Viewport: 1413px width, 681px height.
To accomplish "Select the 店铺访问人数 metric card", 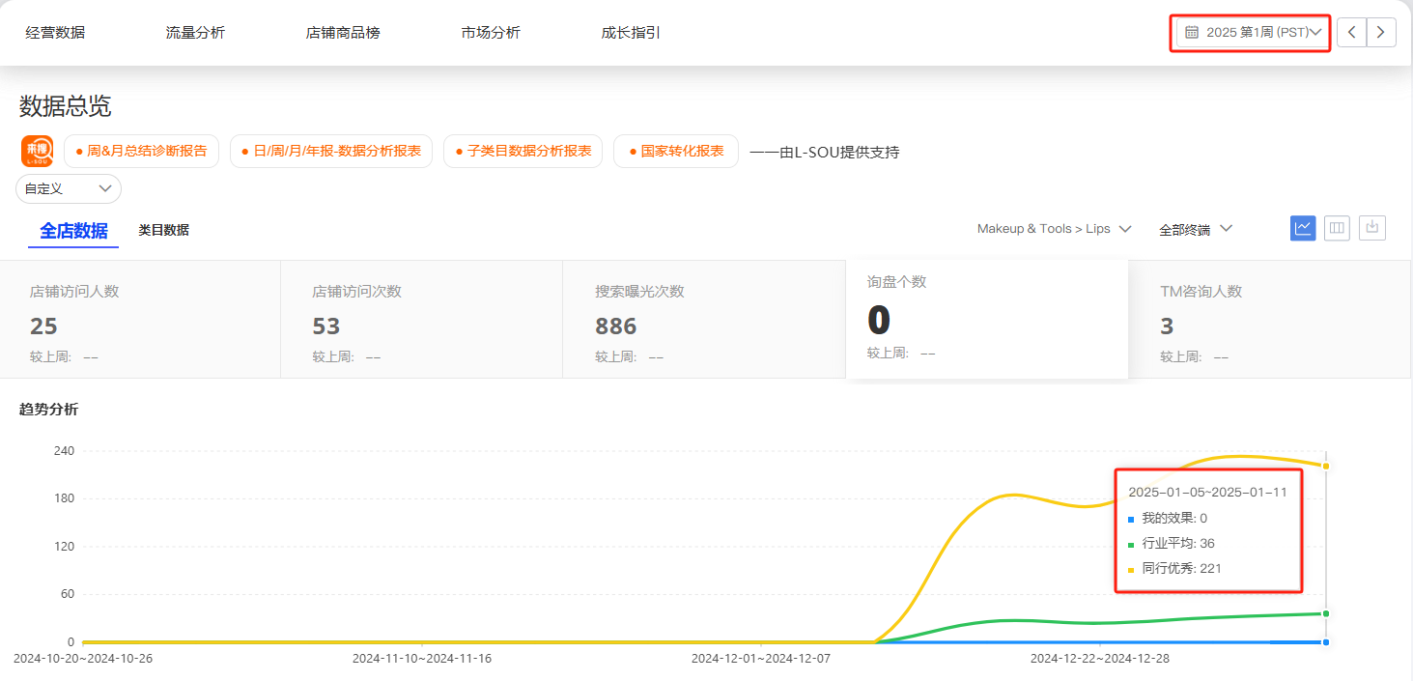I will [140, 319].
